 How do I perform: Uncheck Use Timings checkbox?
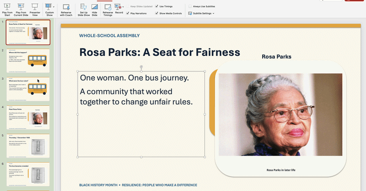[x=156, y=6]
